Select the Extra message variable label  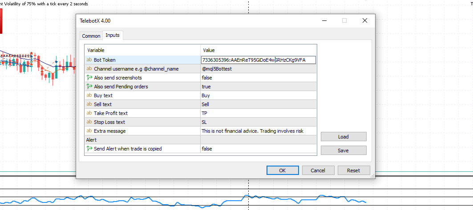pyautogui.click(x=109, y=131)
